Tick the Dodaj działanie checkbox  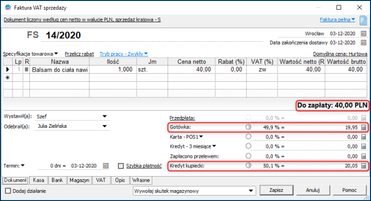click(8, 191)
